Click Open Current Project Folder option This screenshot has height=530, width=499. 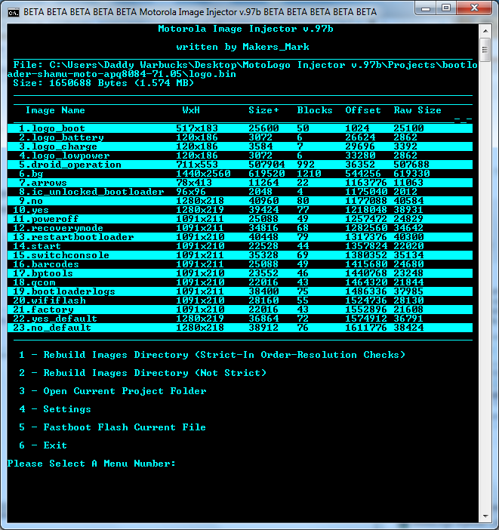[x=112, y=391]
